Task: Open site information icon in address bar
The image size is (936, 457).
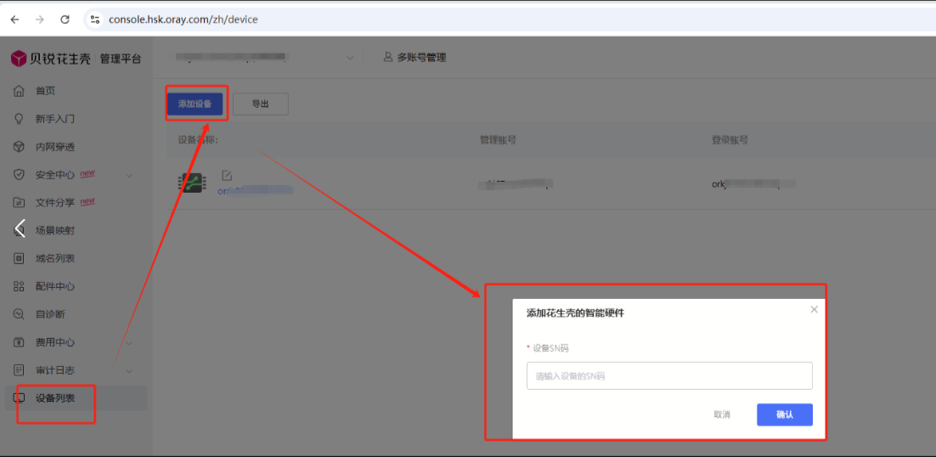Action: point(94,20)
